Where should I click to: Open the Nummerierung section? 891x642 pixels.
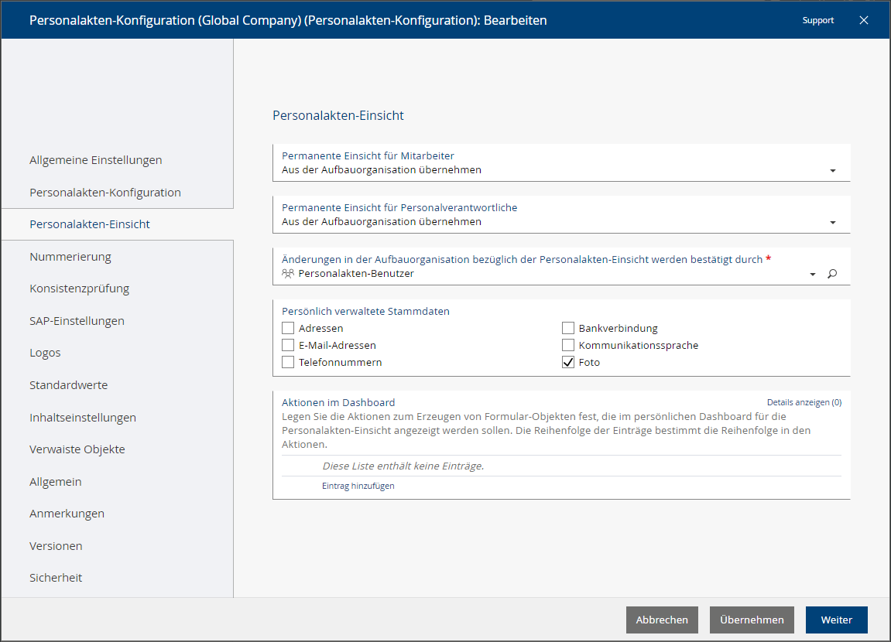pyautogui.click(x=70, y=256)
